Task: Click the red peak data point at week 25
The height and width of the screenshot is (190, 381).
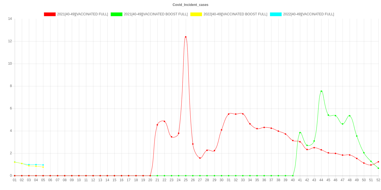Action: [186, 37]
